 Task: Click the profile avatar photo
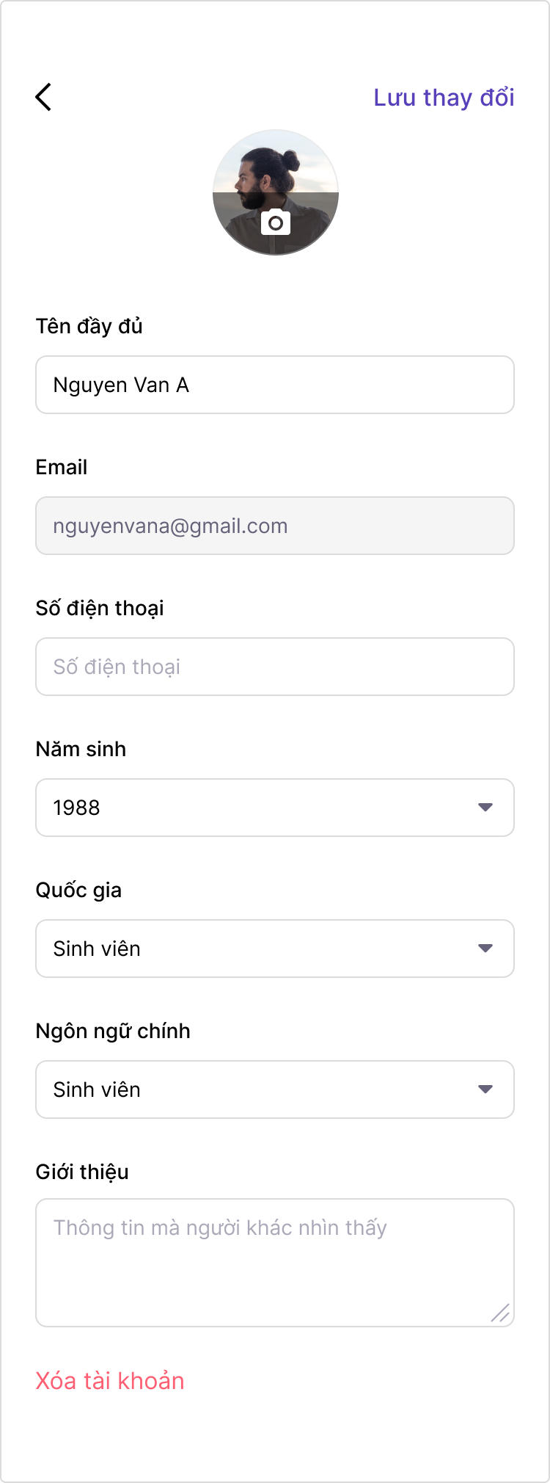click(276, 176)
